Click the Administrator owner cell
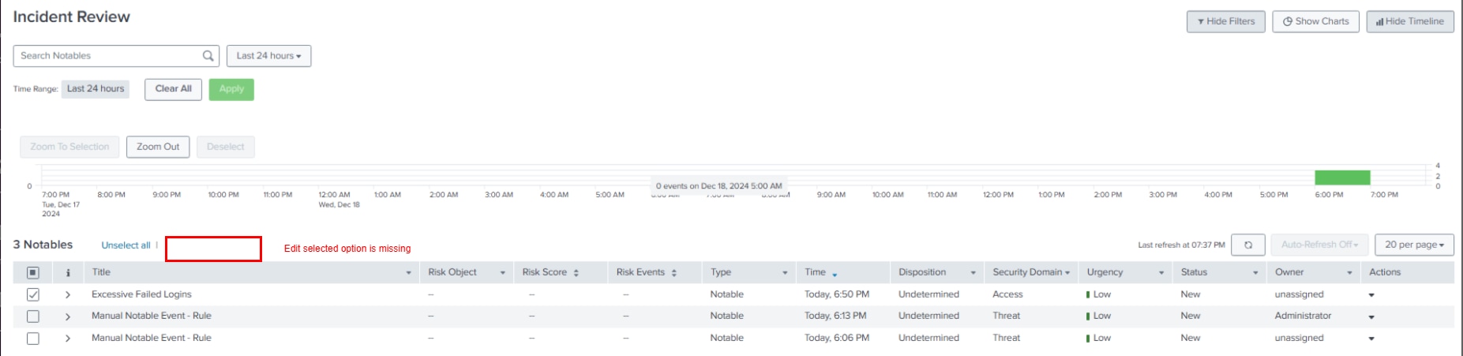 [1303, 316]
